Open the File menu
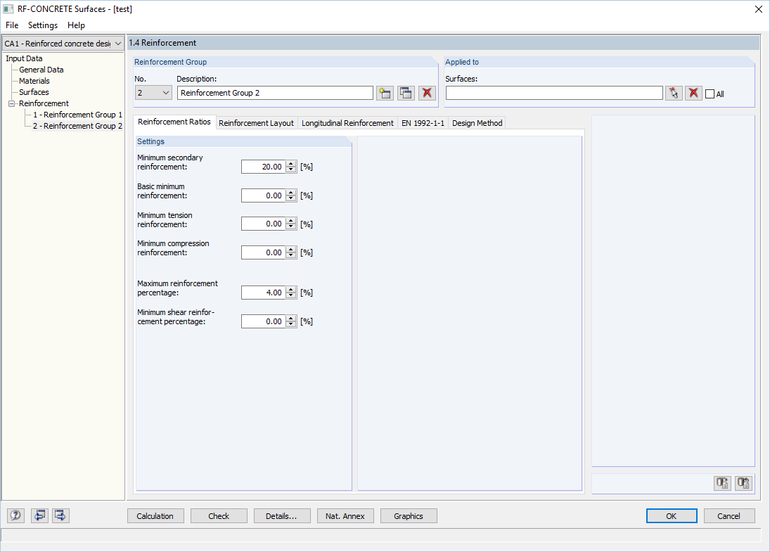 click(12, 25)
